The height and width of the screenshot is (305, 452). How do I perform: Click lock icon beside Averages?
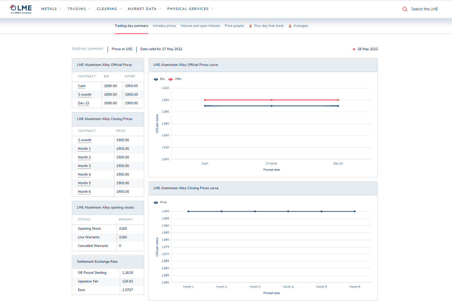point(290,26)
